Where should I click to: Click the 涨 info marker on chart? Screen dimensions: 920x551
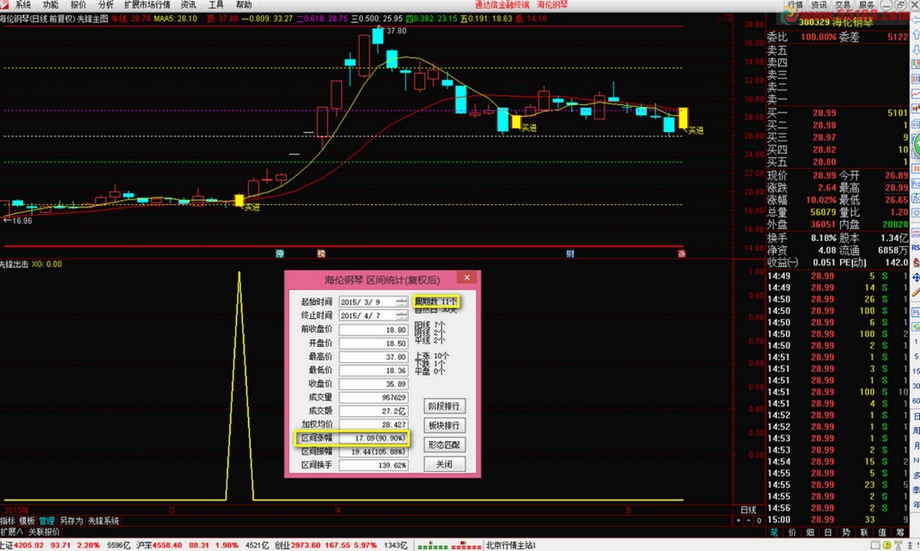[681, 254]
